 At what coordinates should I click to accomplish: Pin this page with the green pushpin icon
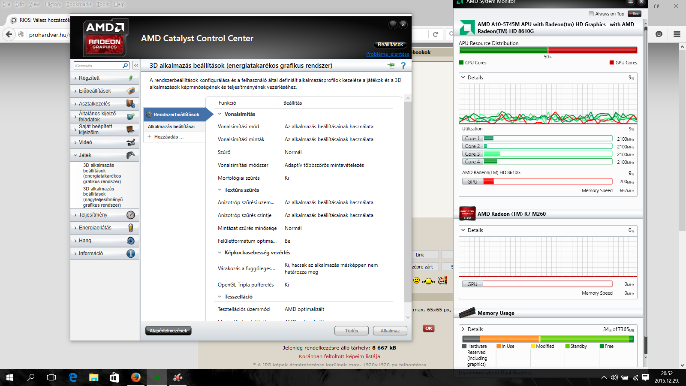391,65
